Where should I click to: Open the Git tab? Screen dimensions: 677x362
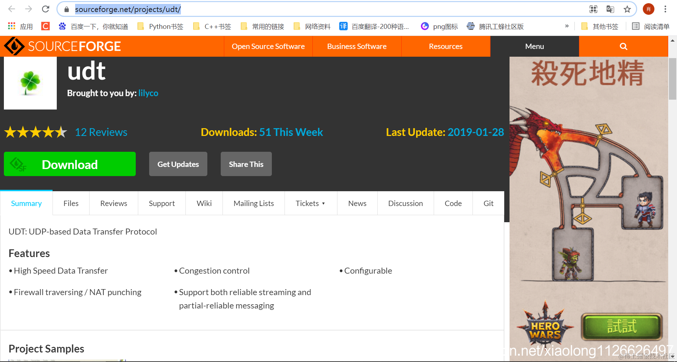point(488,203)
